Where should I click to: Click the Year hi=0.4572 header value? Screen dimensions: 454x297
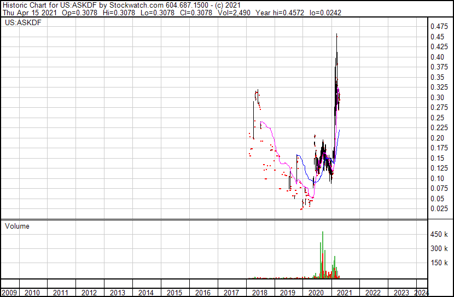[280, 13]
